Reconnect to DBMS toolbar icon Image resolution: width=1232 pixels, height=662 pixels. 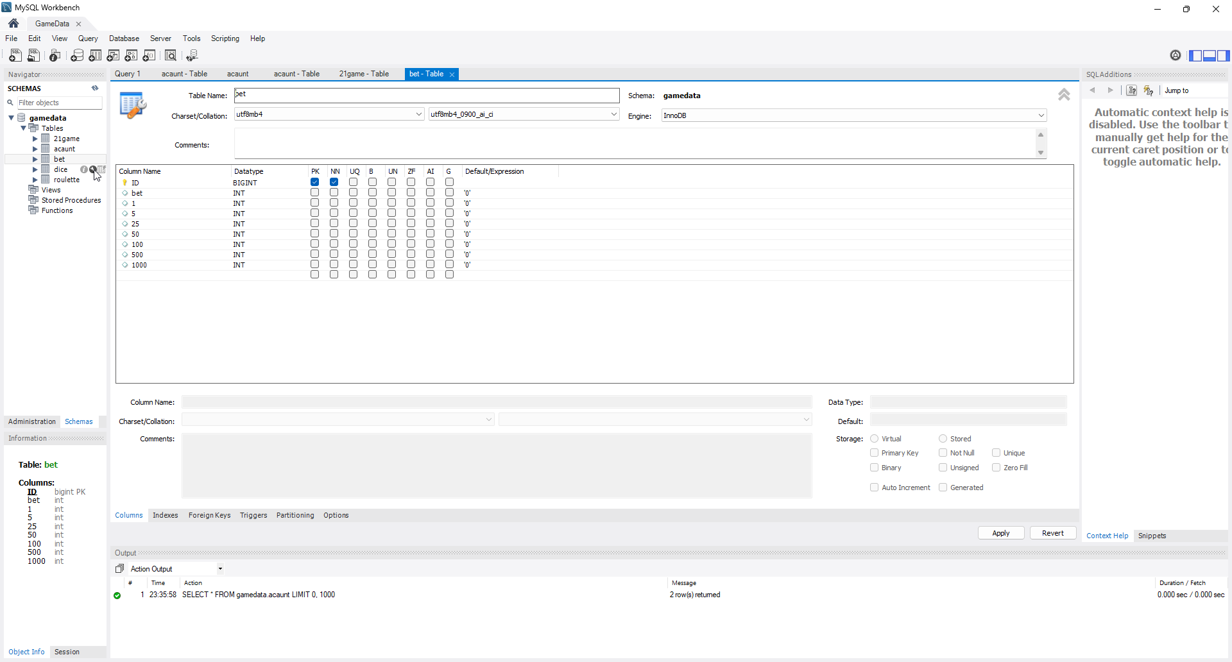click(x=192, y=56)
